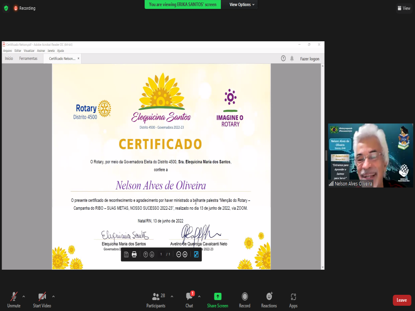Click the screen-sharing notification banner
Screen dimensions: 415x311
click(183, 4)
